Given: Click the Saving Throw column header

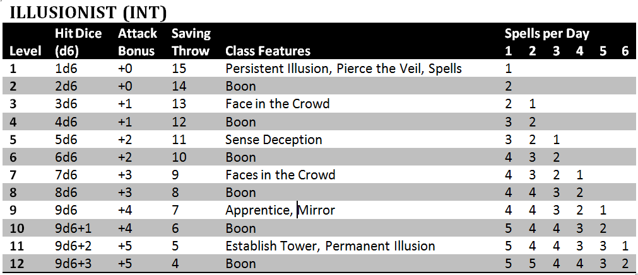Looking at the screenshot, I should tap(191, 42).
